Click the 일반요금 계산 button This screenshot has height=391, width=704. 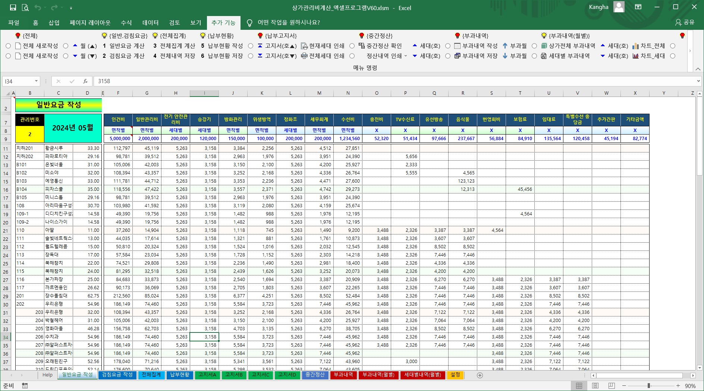click(x=124, y=46)
